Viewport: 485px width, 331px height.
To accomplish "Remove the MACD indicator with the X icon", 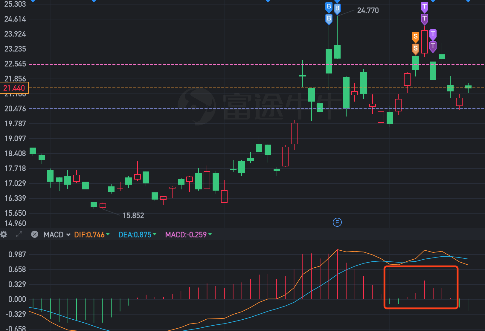I will 35,235.
